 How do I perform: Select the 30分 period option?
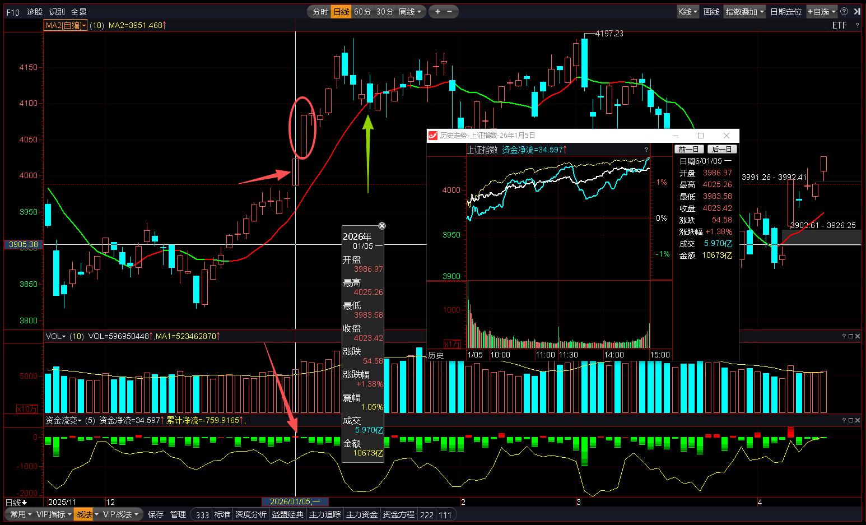(384, 11)
